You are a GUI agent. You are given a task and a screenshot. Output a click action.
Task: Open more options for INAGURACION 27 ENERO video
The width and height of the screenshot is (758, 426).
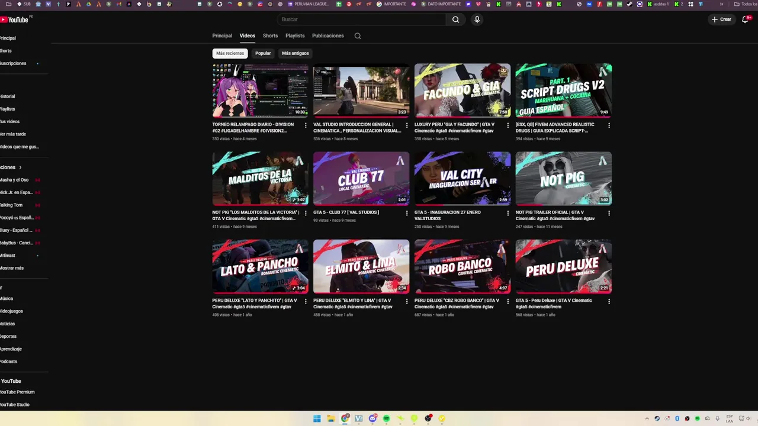tap(508, 213)
